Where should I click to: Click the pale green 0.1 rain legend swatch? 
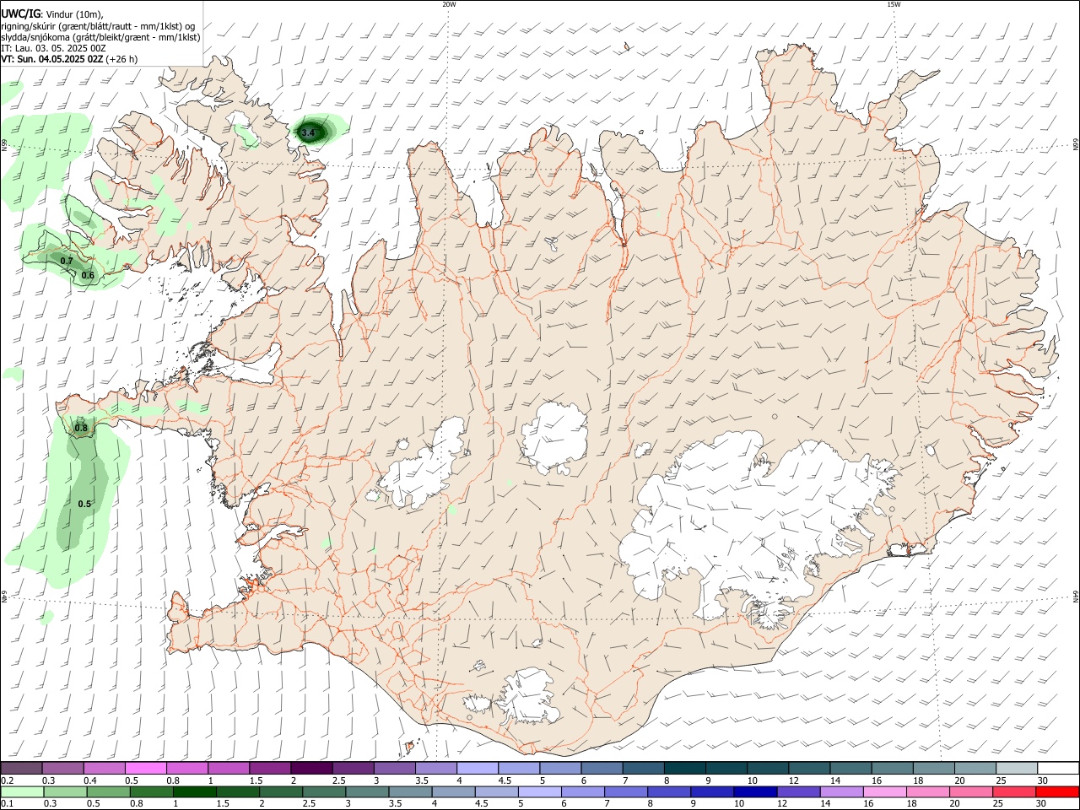[x=22, y=791]
